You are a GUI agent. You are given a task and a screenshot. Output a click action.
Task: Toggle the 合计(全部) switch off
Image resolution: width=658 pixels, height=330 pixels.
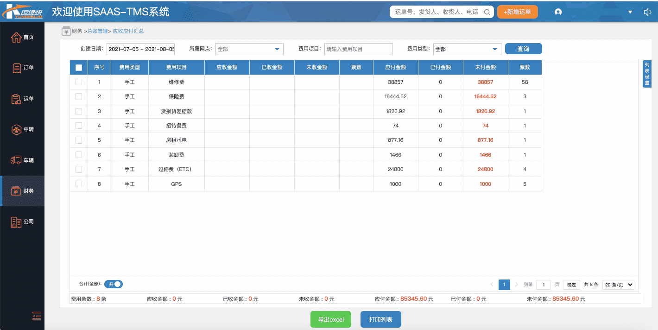114,284
